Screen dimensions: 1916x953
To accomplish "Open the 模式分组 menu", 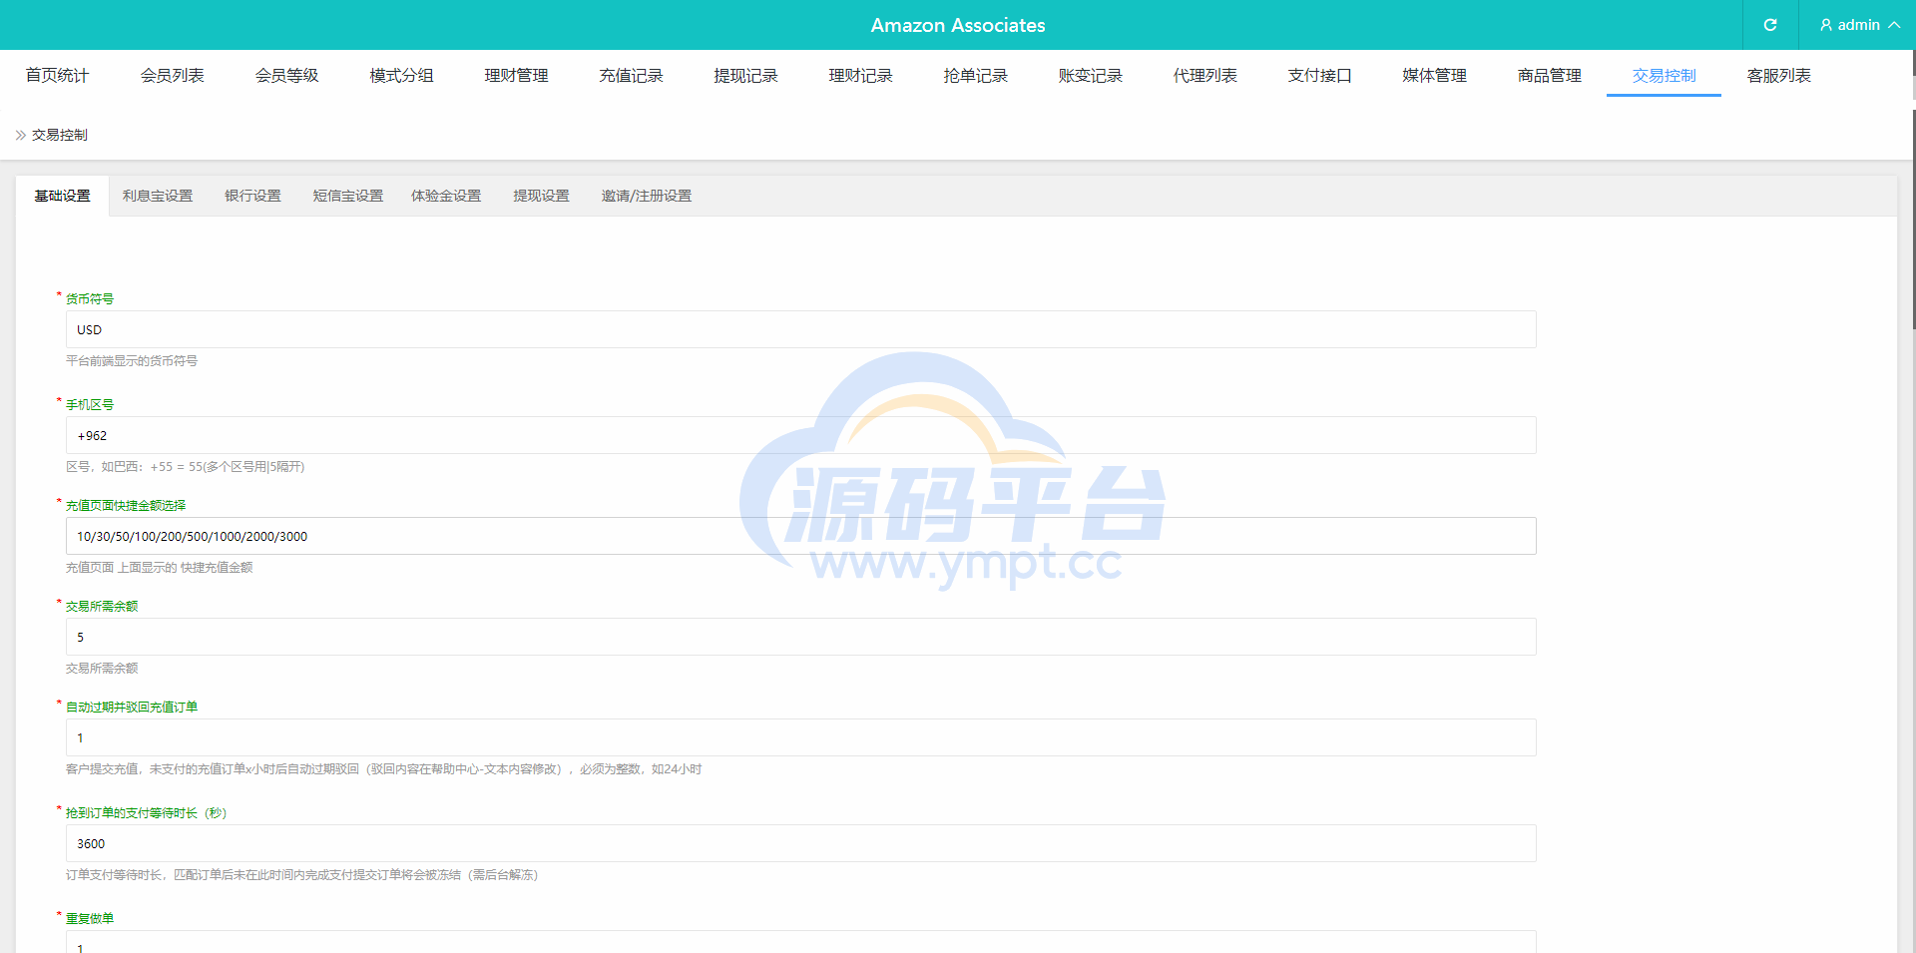I will pos(401,76).
